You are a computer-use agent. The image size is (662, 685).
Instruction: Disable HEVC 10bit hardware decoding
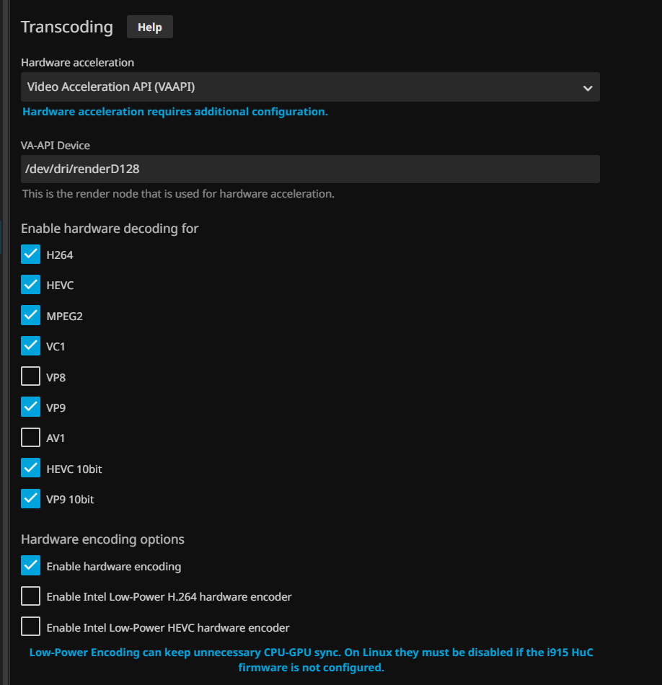tap(31, 469)
